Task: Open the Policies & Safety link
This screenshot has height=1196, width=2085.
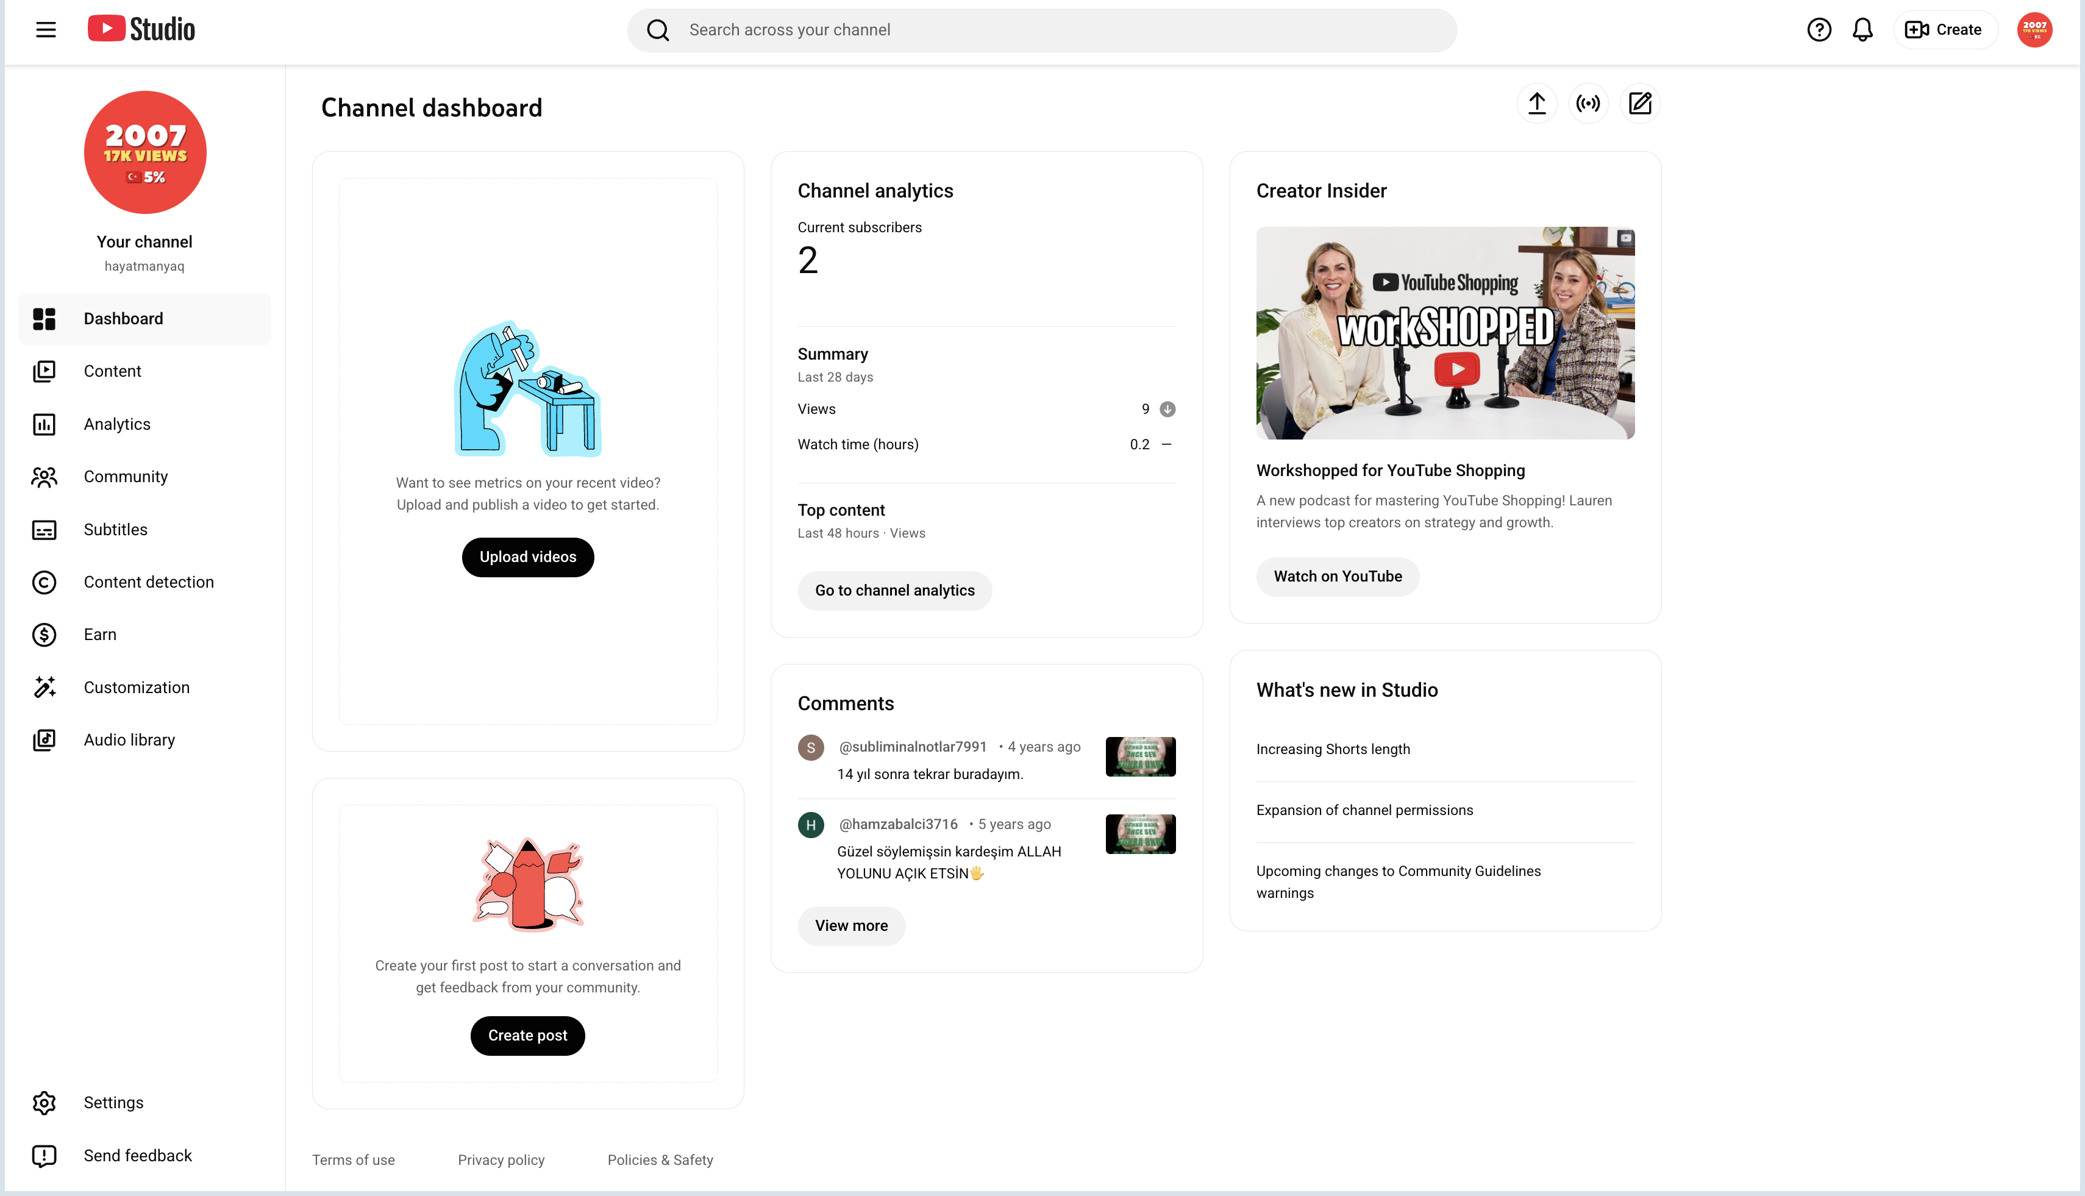Action: click(660, 1160)
